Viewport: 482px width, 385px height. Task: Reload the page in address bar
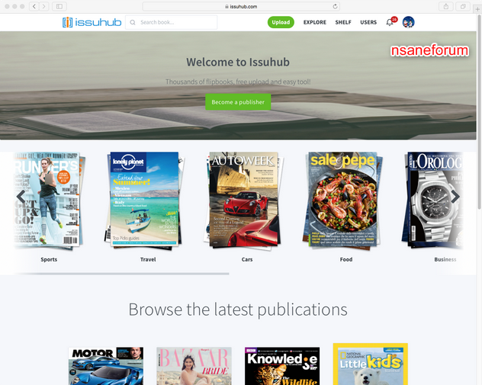point(335,6)
